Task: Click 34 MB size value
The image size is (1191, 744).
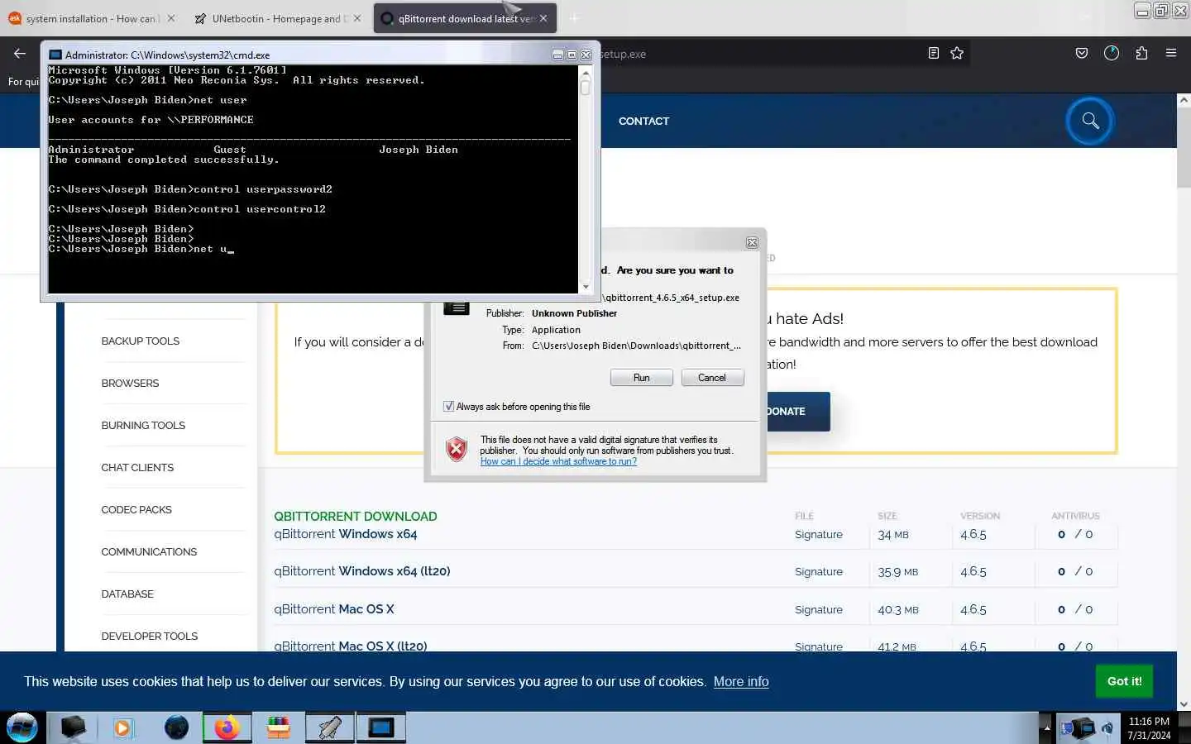Action: click(x=892, y=535)
